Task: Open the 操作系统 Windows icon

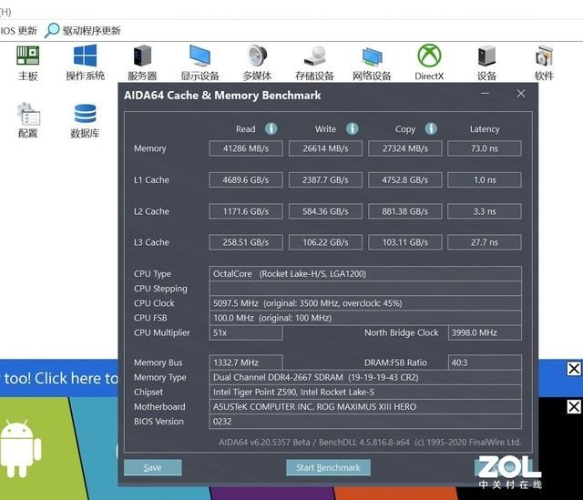Action: 85,56
